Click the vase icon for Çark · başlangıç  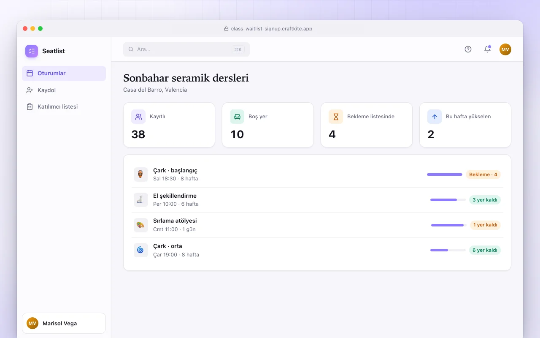[141, 174]
